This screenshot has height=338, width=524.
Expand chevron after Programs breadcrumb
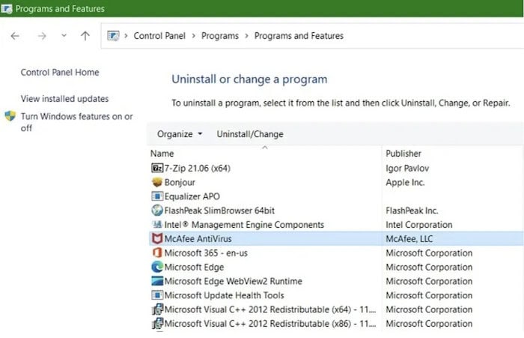tap(246, 35)
